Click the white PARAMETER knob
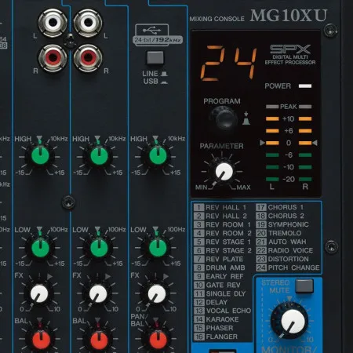Viewport: 353px width, 353px height. click(224, 172)
